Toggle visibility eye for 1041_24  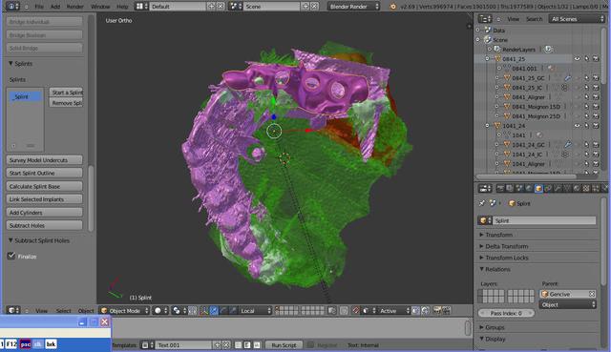click(577, 126)
